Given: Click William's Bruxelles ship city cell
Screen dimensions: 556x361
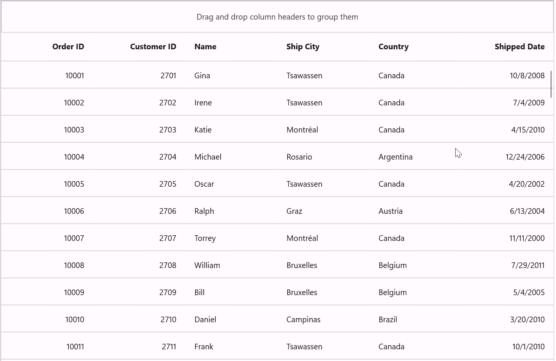Looking at the screenshot, I should [x=302, y=265].
